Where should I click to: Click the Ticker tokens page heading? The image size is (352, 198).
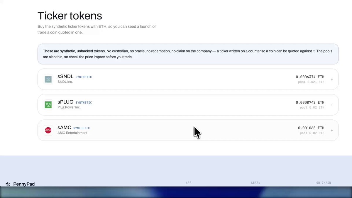[x=70, y=16]
